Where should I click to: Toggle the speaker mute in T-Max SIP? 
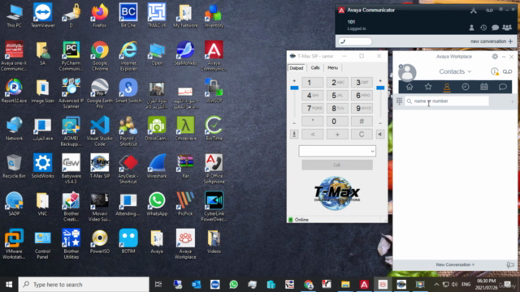(x=380, y=135)
